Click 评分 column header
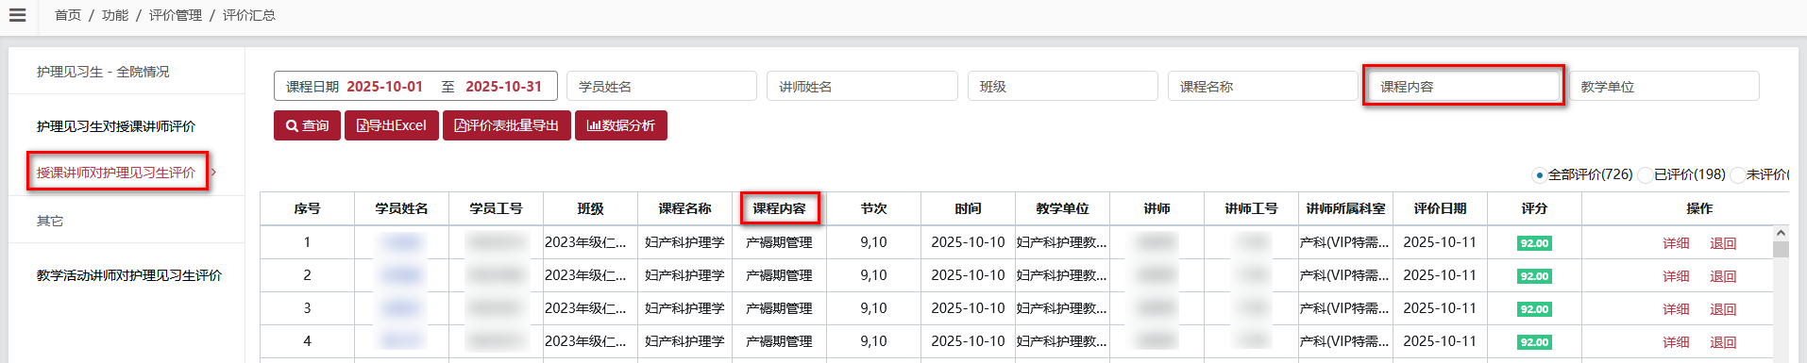 (1534, 208)
